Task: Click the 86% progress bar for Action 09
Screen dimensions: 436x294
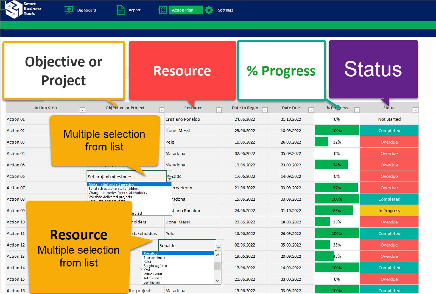Action: 334,211
